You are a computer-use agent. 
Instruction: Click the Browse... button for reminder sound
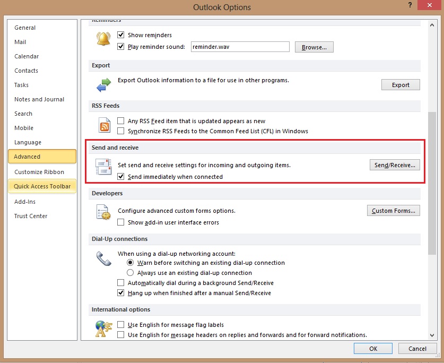(x=314, y=47)
